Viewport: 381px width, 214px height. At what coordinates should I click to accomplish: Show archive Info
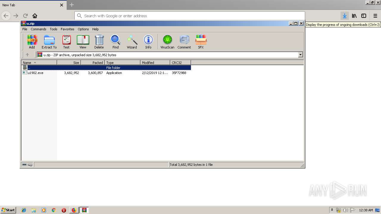pos(148,42)
